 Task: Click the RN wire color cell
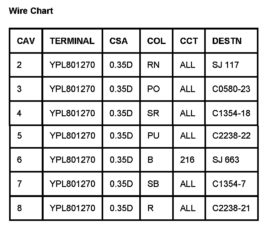coord(153,65)
